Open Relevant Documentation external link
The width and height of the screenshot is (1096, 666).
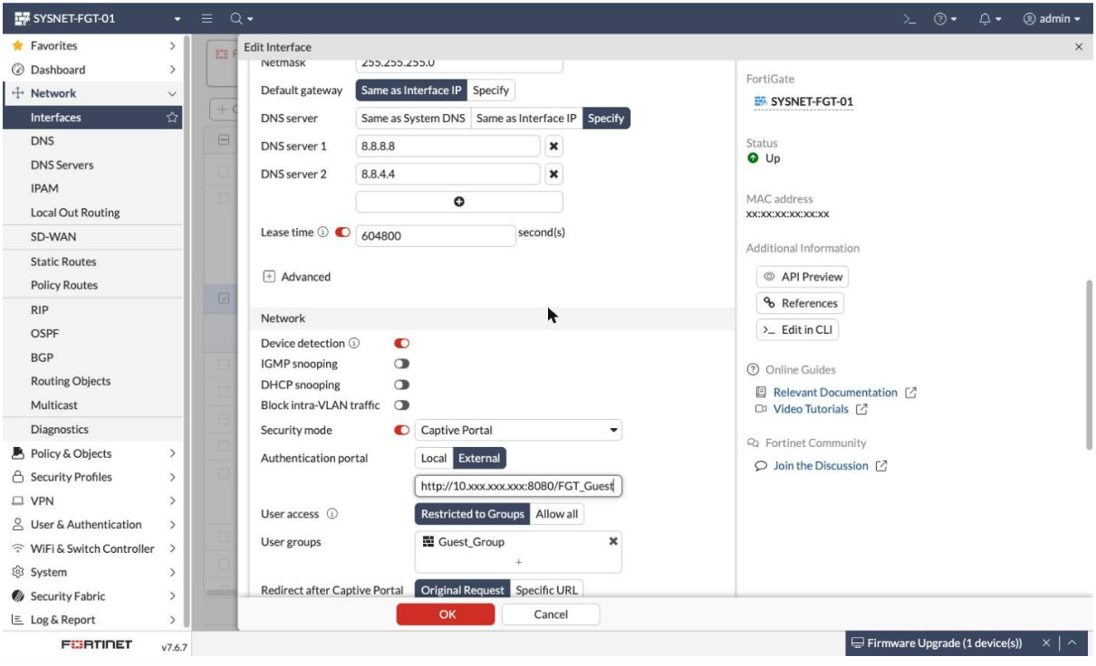[835, 393]
